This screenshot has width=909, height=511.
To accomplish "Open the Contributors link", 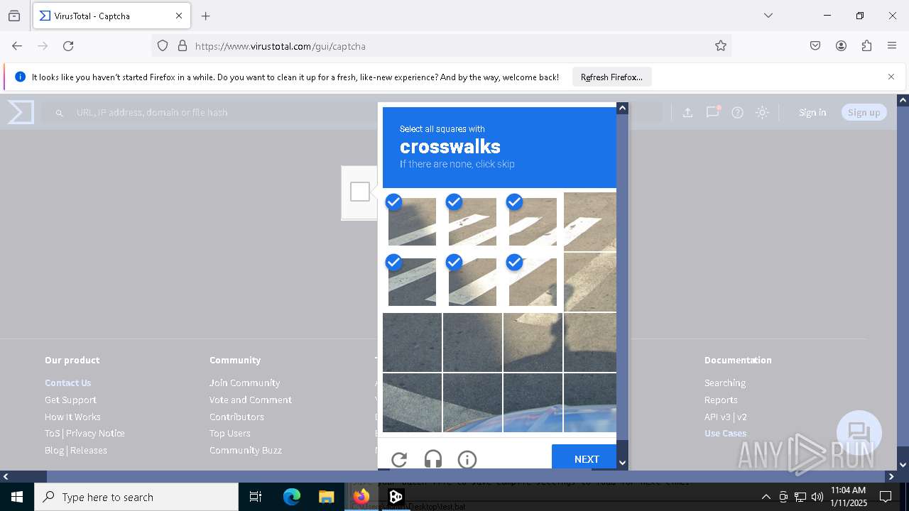I will [x=236, y=417].
